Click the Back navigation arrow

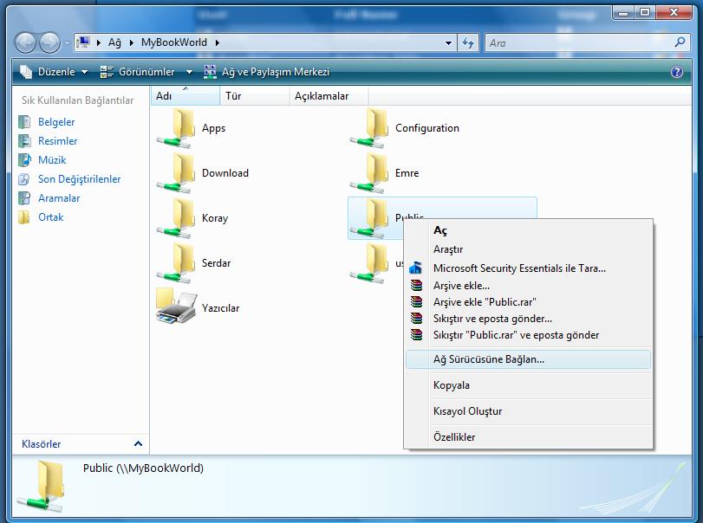pyautogui.click(x=25, y=43)
